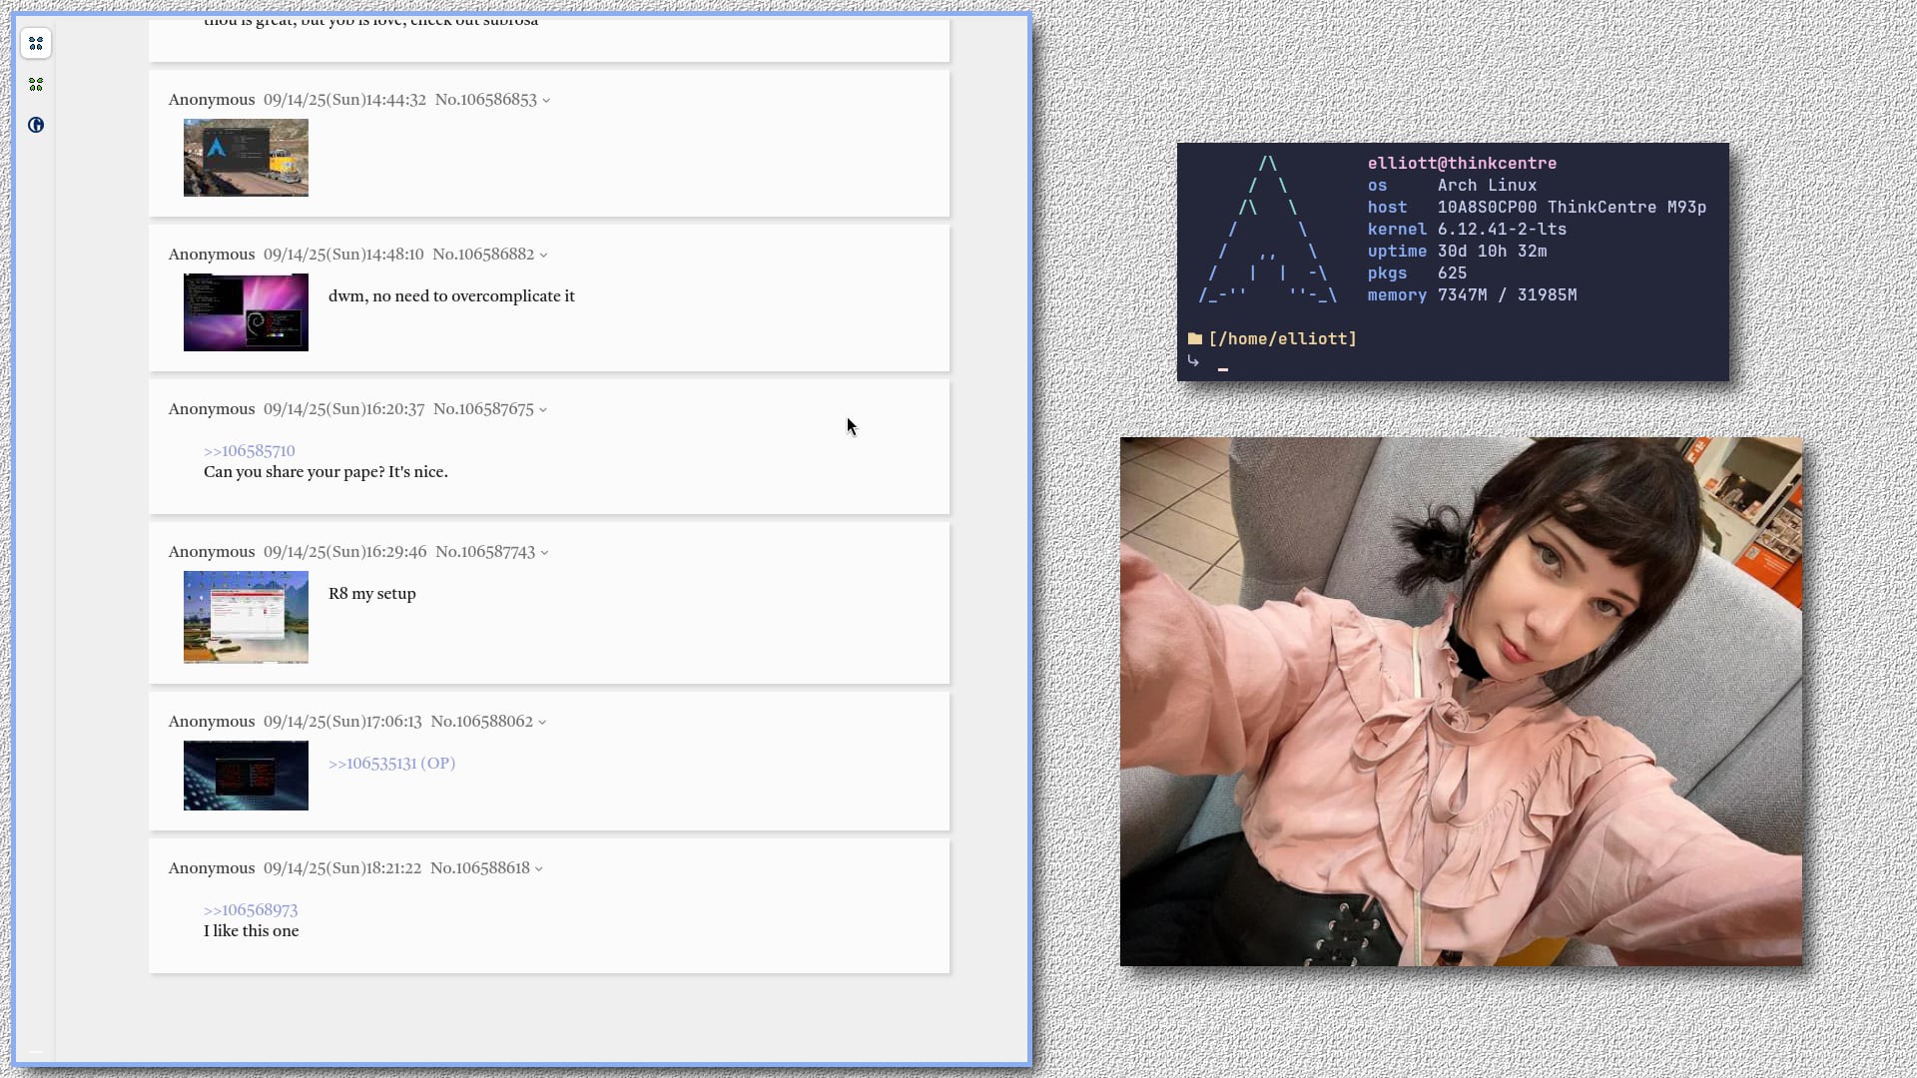The width and height of the screenshot is (1917, 1078).
Task: Click the text 'dwm, no need to overcomplicate it'
Action: pyautogui.click(x=451, y=296)
